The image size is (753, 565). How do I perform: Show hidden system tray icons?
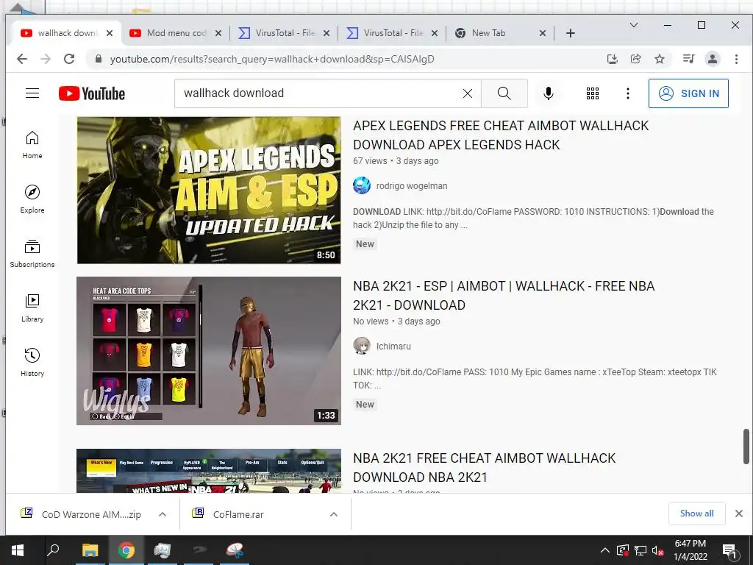(x=605, y=550)
